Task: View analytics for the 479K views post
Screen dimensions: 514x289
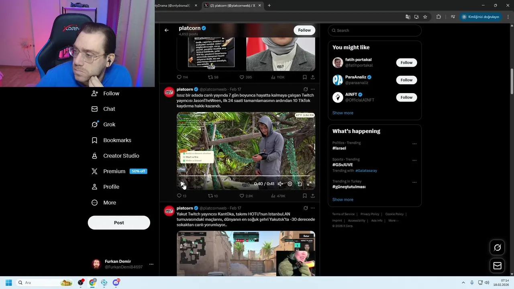Action: pos(278,196)
